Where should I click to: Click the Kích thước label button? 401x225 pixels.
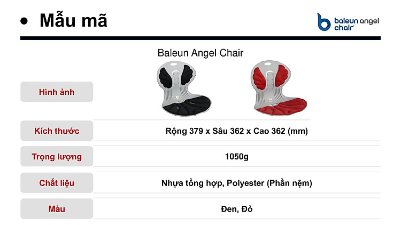(x=57, y=131)
